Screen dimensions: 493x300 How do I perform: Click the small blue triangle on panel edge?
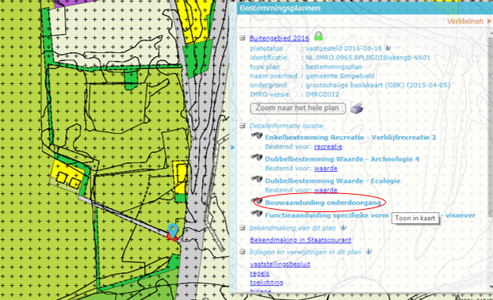[233, 147]
